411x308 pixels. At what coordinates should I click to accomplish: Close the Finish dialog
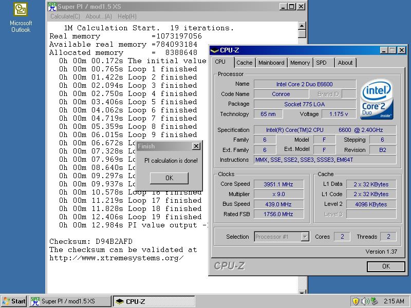pyautogui.click(x=196, y=146)
